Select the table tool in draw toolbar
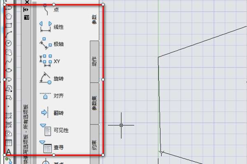Viewport: 247px width, 164px height. (x=9, y=143)
